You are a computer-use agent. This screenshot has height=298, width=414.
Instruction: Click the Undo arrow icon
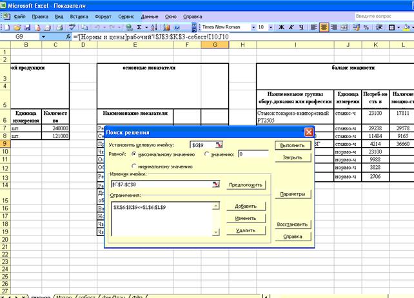(97, 27)
